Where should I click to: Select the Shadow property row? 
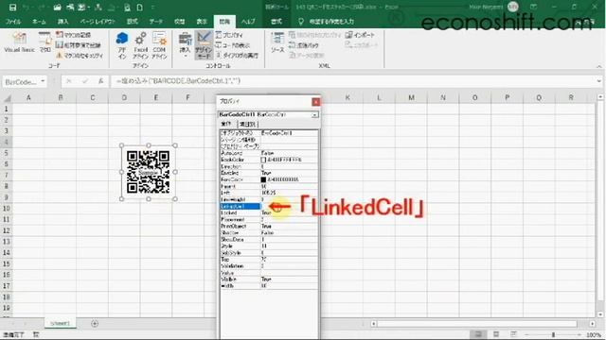pos(269,233)
